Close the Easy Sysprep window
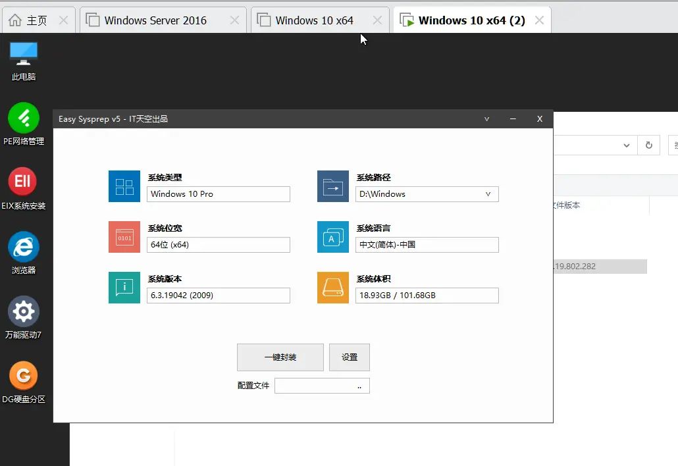 point(540,119)
